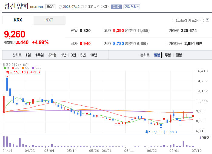This screenshot has height=154, width=212.
Task: Switch to the NXT tab
Action: pyautogui.click(x=49, y=20)
